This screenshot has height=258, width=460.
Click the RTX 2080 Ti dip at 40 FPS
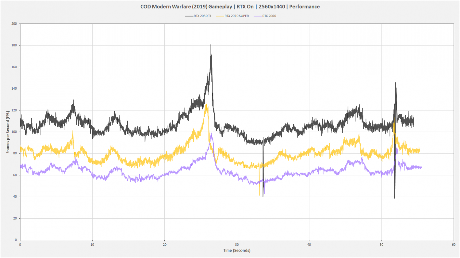[263, 196]
